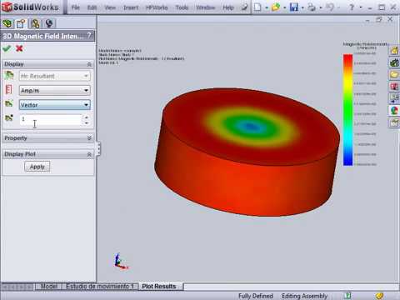Image resolution: width=400 pixels, height=300 pixels.
Task: Click the Undo arrow icon
Action: pos(330,7)
